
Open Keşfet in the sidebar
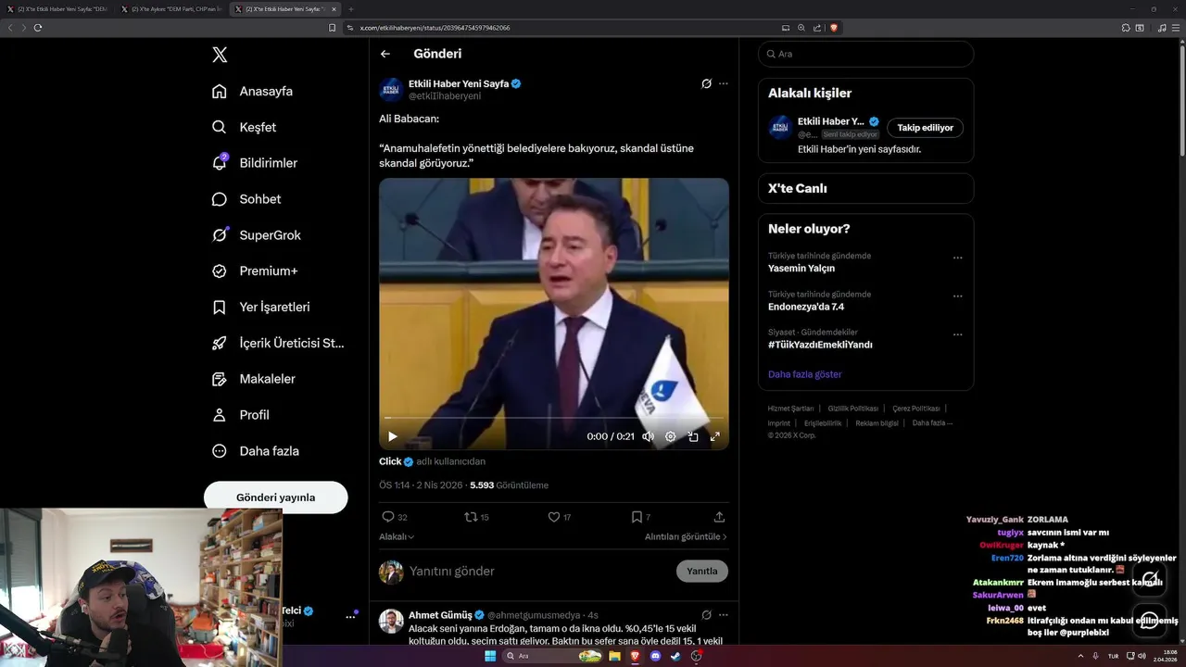click(258, 127)
